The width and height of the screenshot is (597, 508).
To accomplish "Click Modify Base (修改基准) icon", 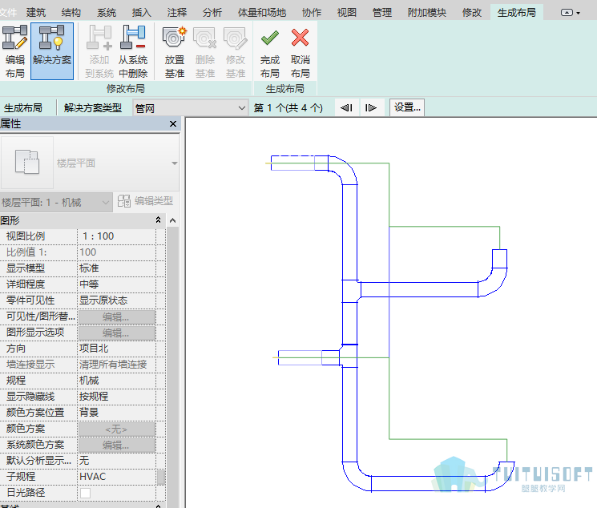I will click(x=236, y=51).
